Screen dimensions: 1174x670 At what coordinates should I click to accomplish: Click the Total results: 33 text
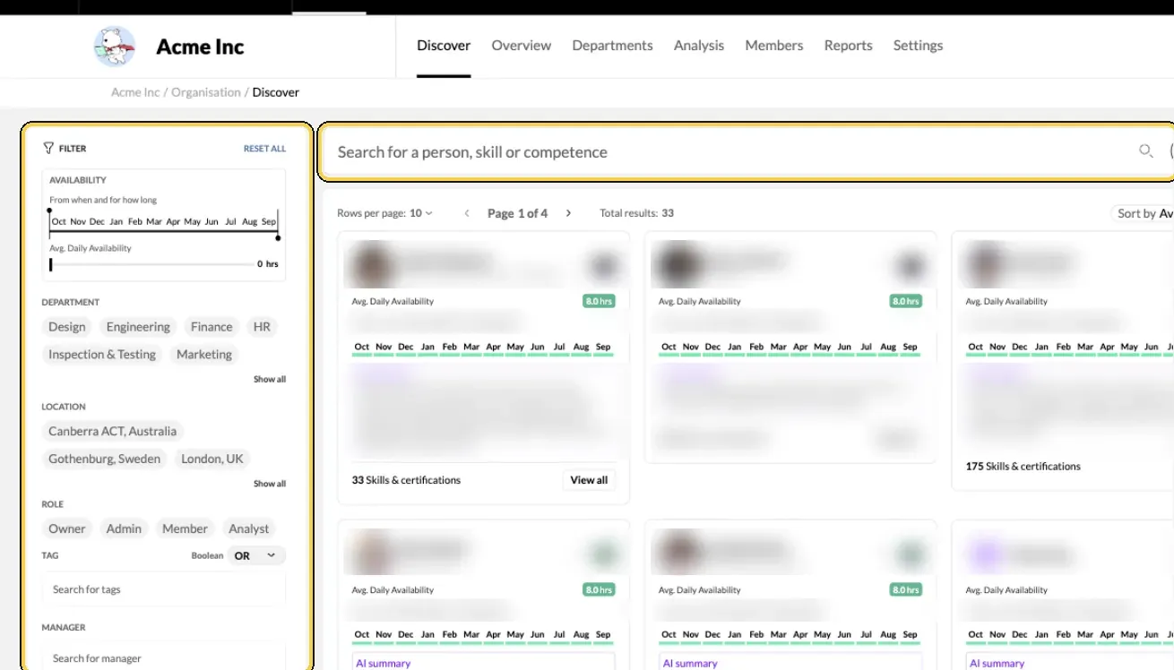[636, 213]
